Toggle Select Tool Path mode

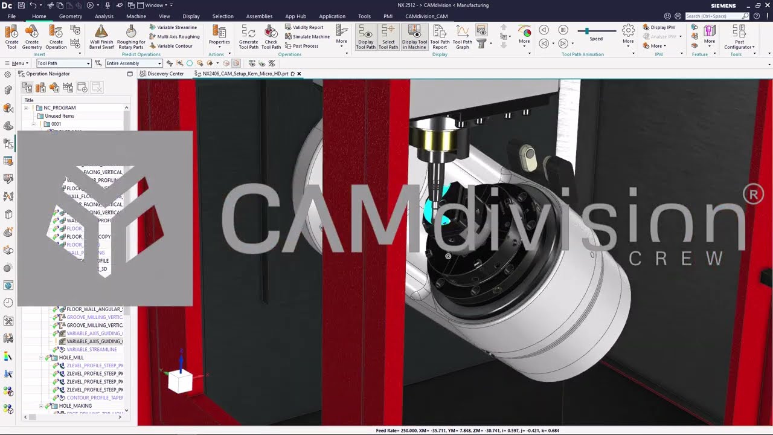point(388,37)
